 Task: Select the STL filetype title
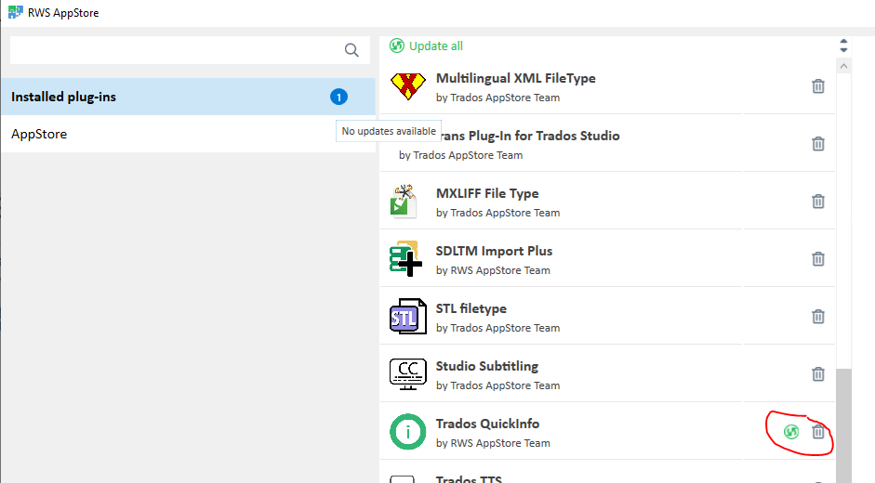[x=471, y=308]
